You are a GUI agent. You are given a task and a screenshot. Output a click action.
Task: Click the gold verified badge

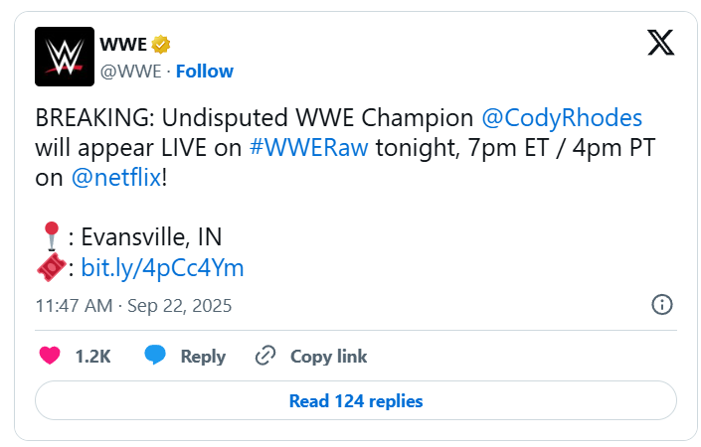pyautogui.click(x=161, y=45)
